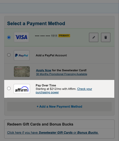Expand the gift cards and Bonus Bucks link
This screenshot has height=141, width=119.
[53, 133]
